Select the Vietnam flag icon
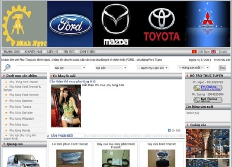This screenshot has width=232, height=167. click(x=194, y=52)
